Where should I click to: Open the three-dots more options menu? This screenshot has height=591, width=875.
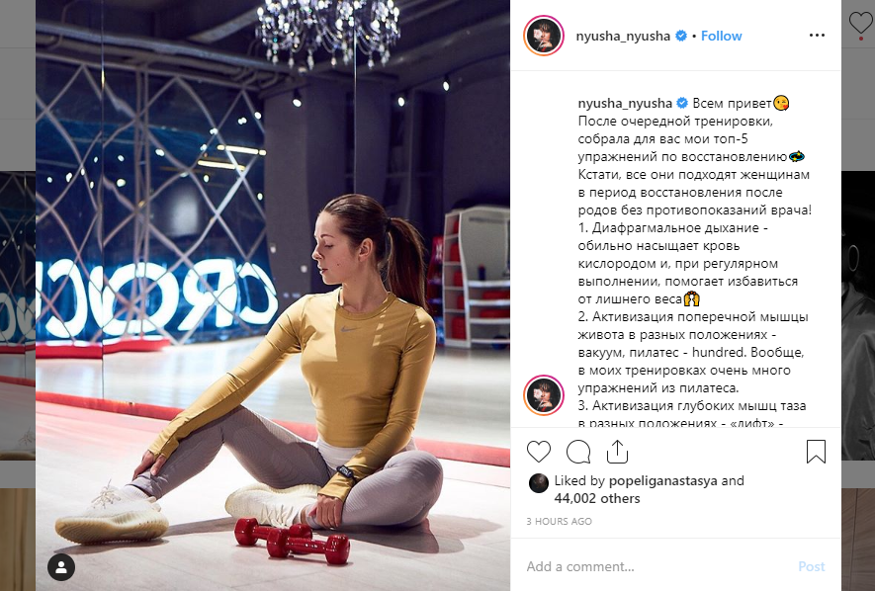(817, 36)
